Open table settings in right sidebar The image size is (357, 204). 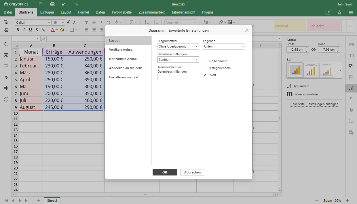click(351, 55)
